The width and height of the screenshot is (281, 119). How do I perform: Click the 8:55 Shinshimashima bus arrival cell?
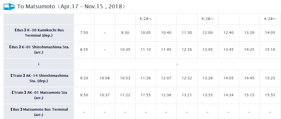84,50
